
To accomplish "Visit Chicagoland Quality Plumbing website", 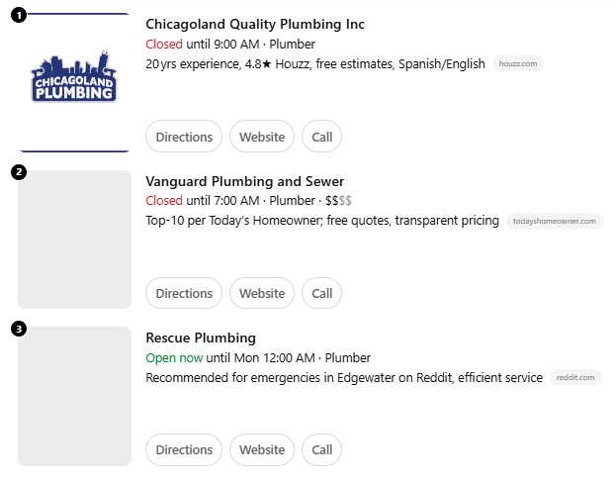I will point(262,137).
